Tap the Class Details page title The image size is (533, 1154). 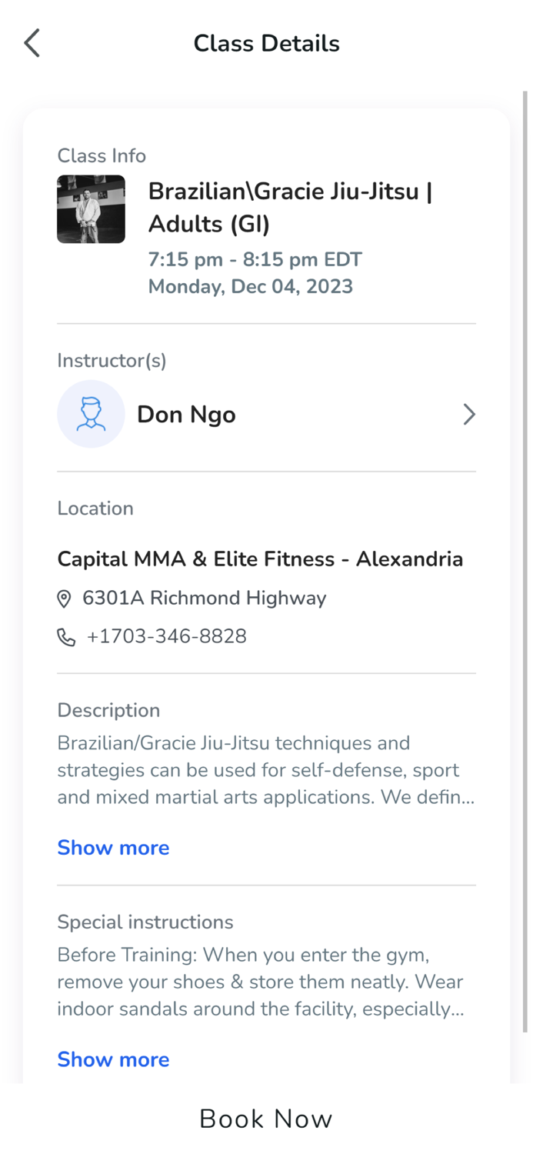(x=266, y=43)
